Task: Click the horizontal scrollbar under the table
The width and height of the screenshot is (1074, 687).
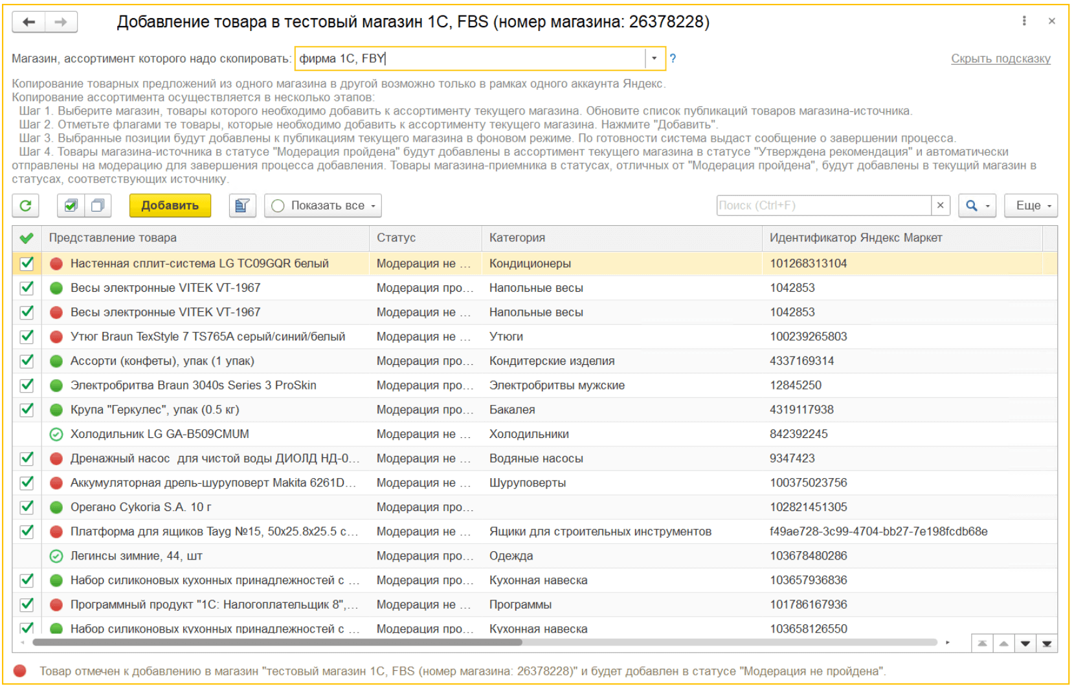Action: 277,642
